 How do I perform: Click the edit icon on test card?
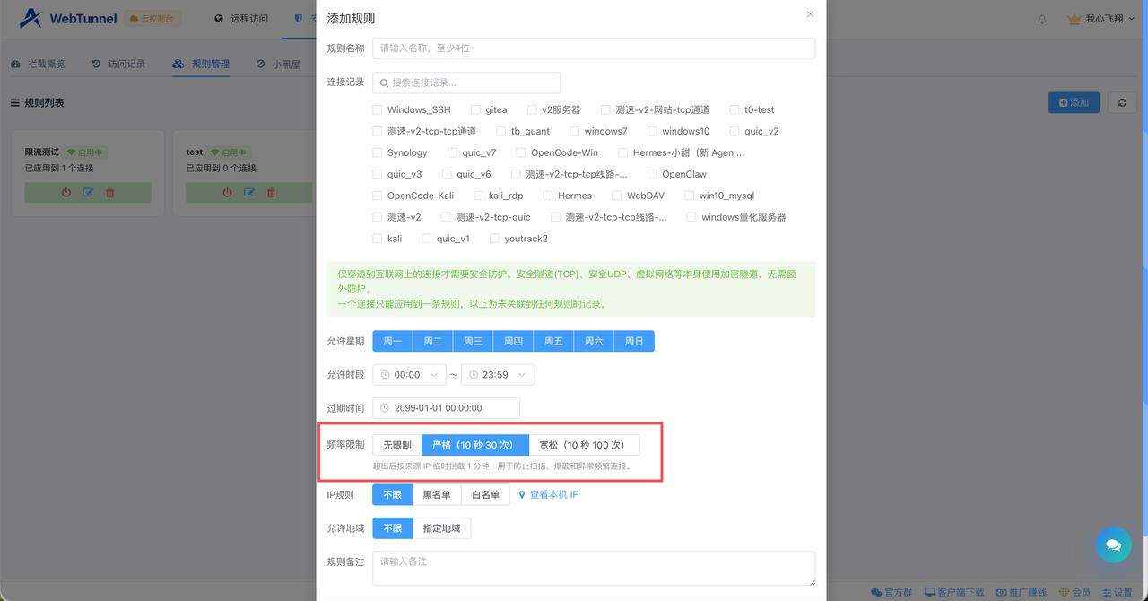[249, 193]
